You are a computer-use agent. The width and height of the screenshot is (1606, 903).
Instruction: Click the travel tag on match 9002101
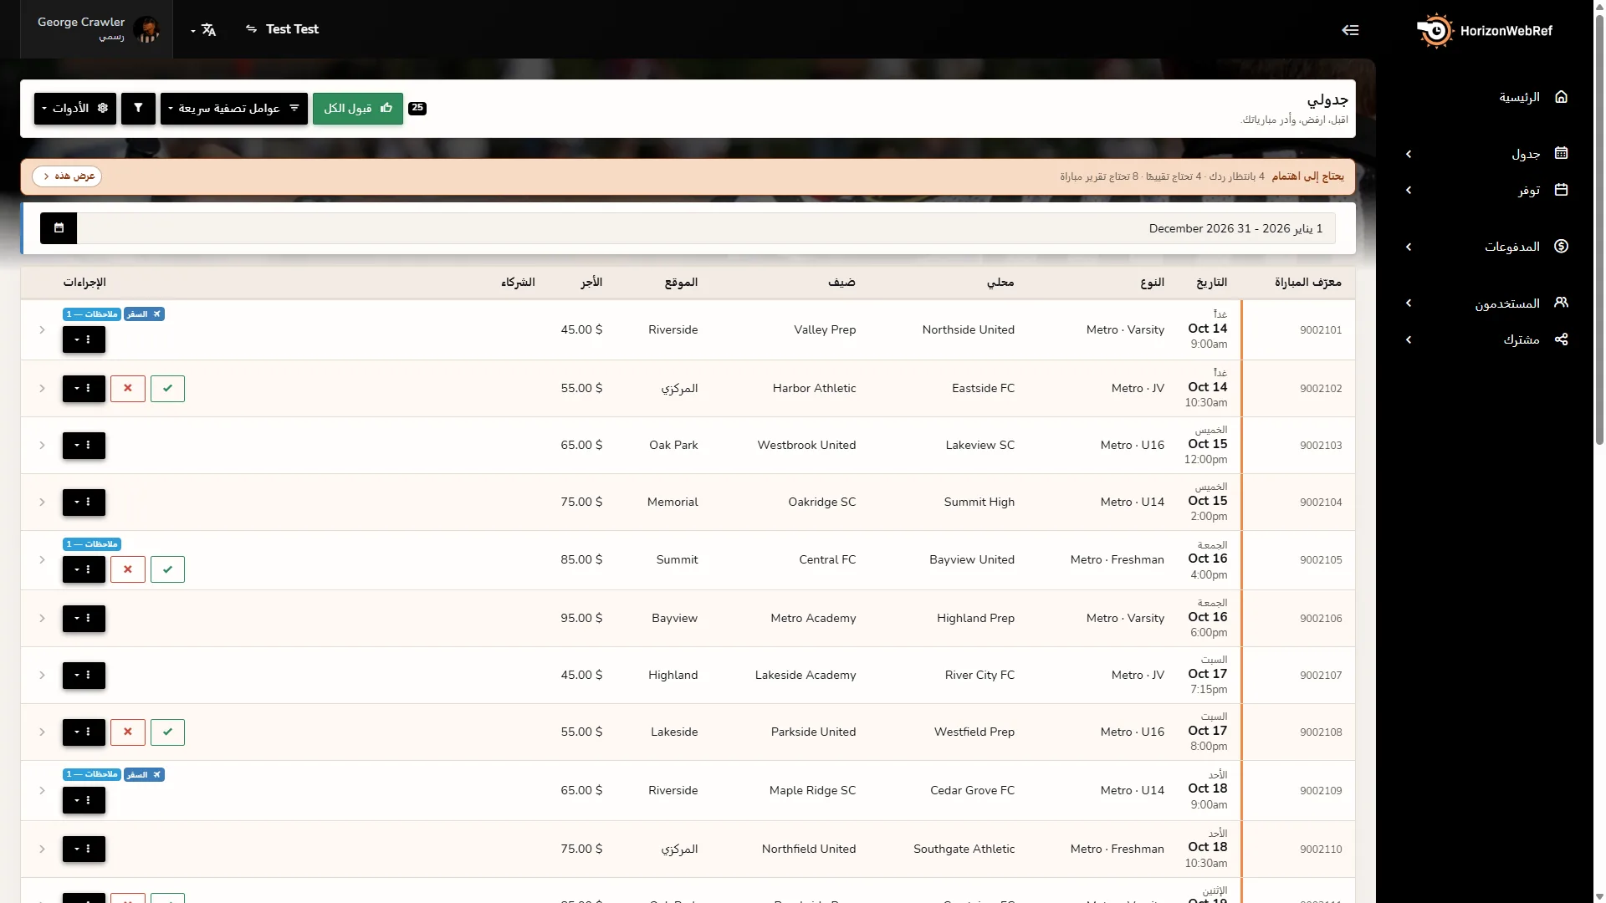(x=144, y=314)
